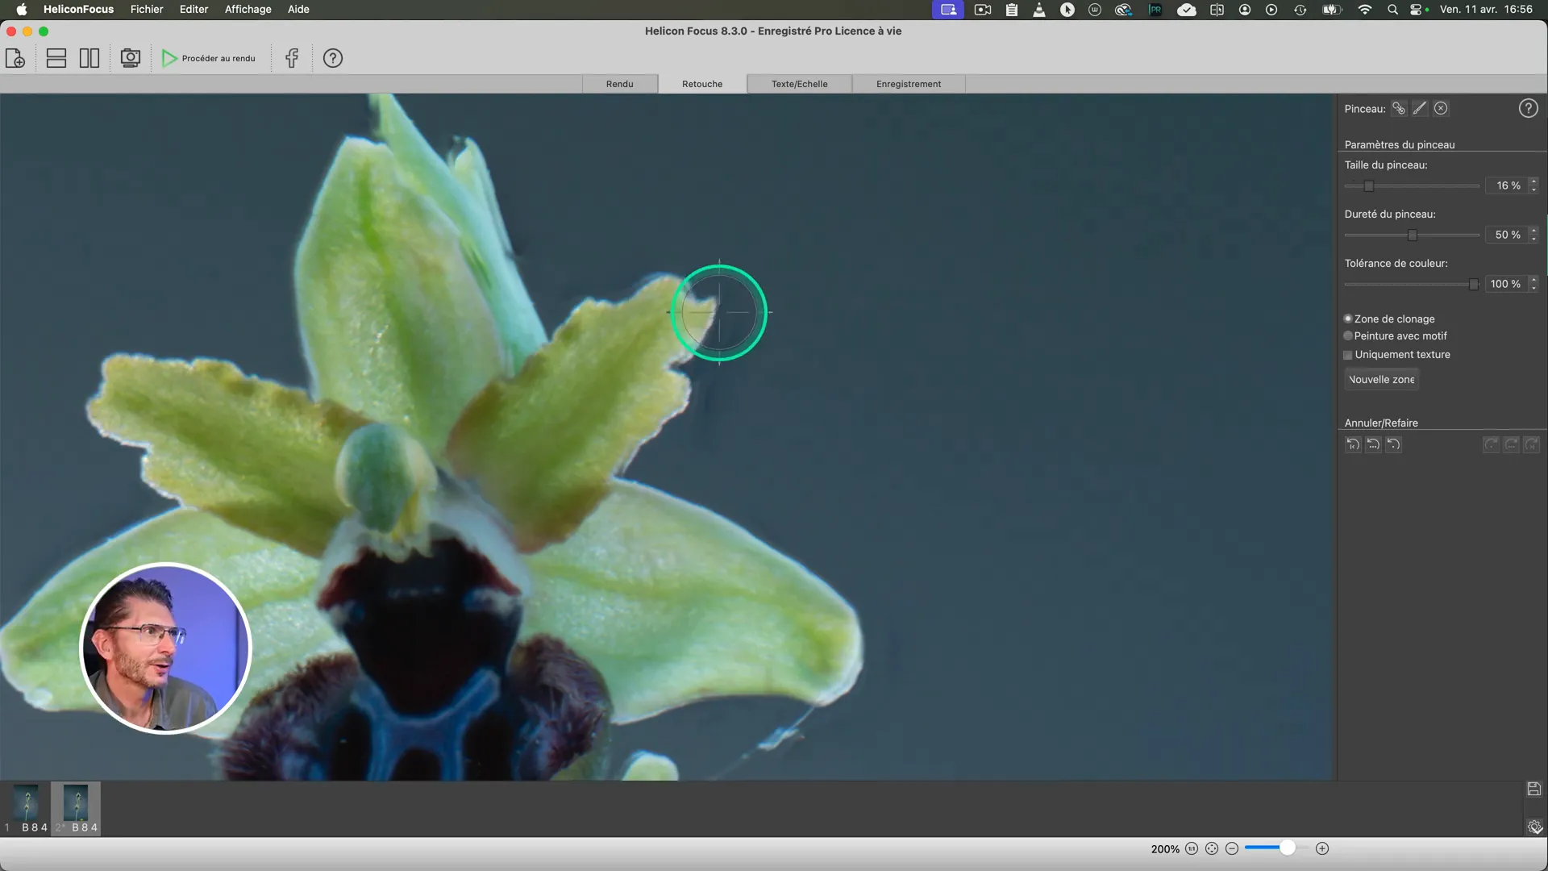
Task: Click the Nouvelle zone button
Action: 1381,379
